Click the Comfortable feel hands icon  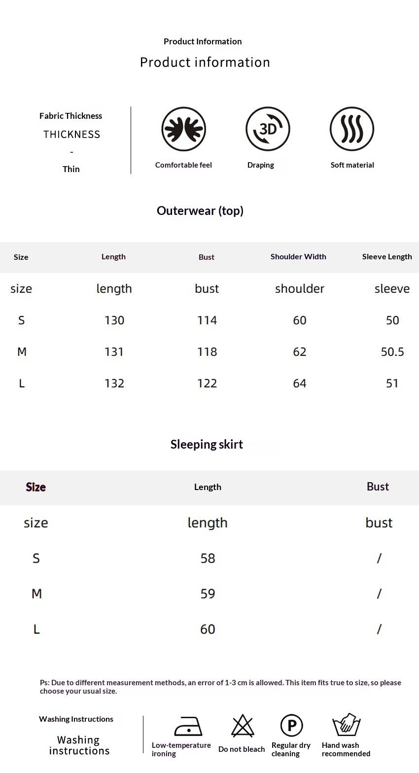[183, 129]
